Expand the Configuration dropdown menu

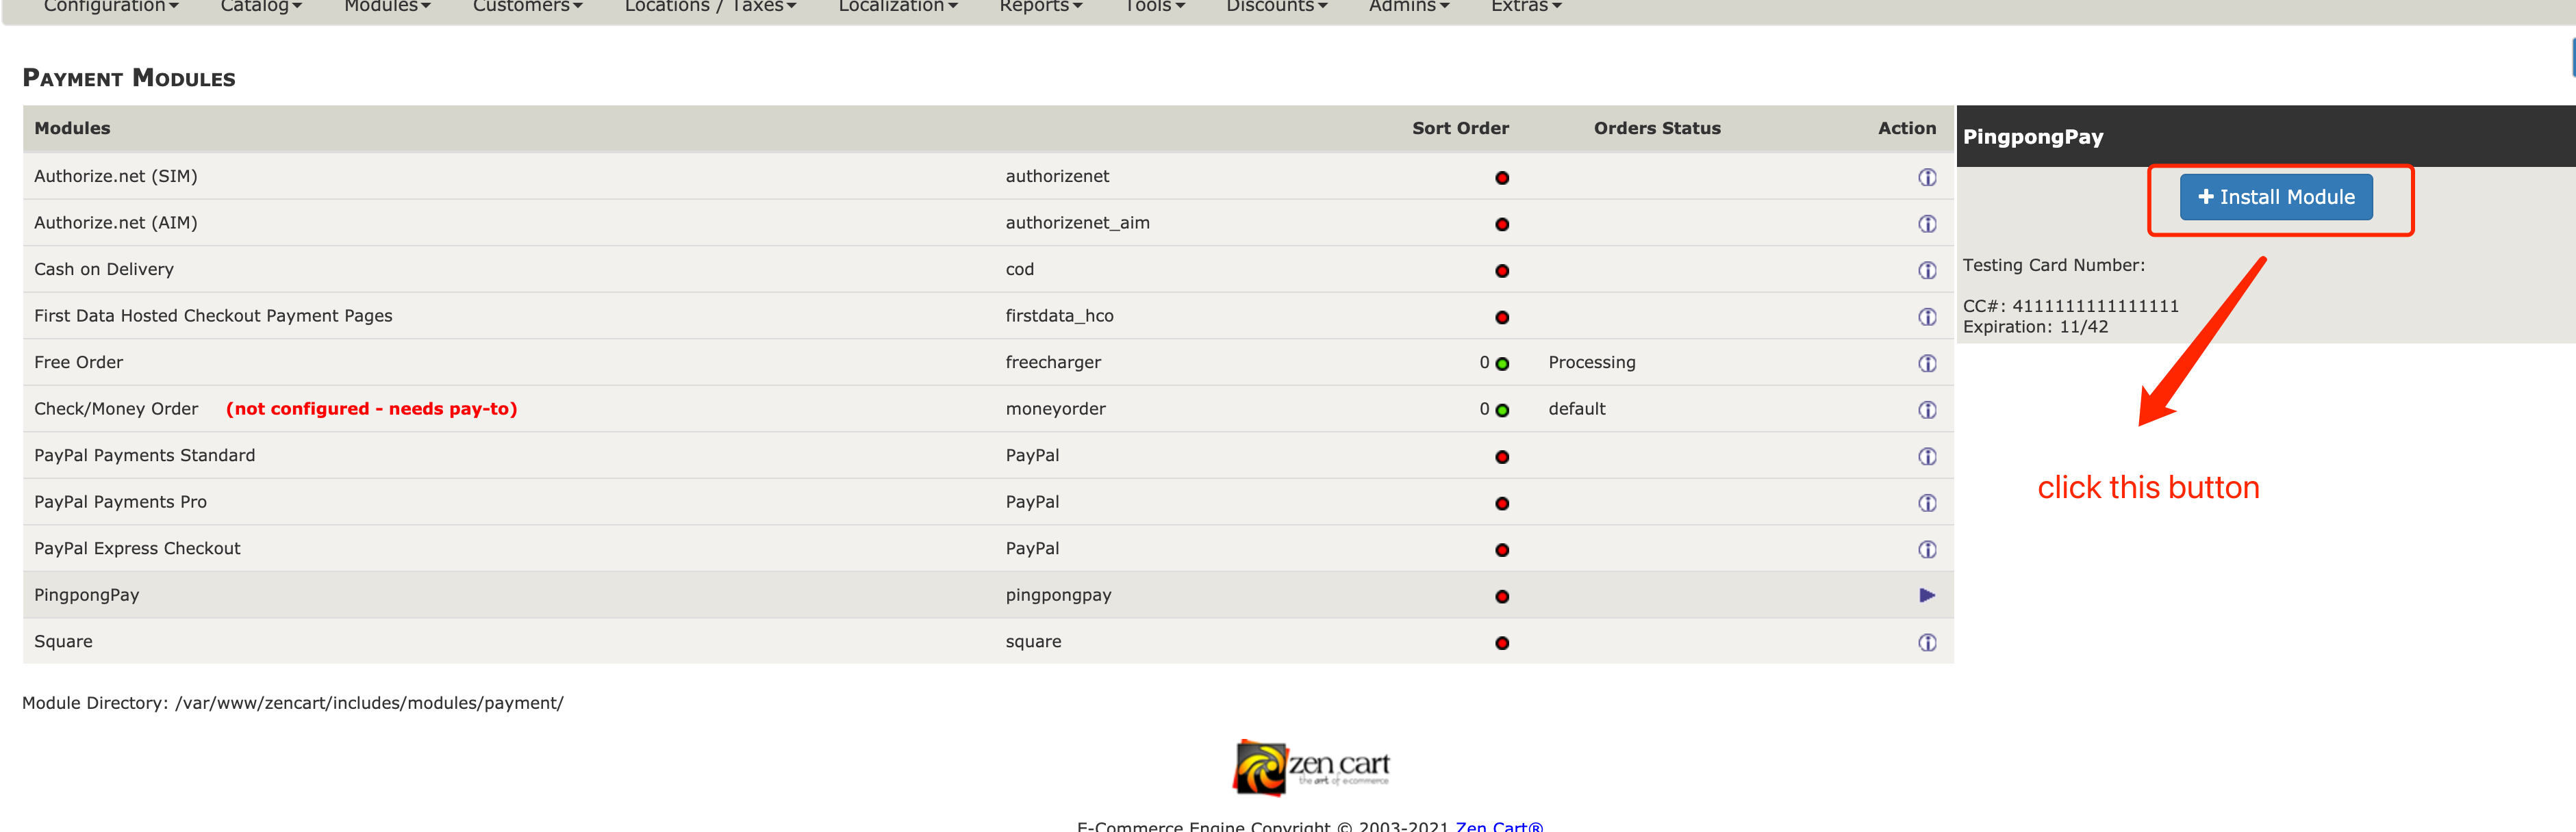tap(110, 7)
